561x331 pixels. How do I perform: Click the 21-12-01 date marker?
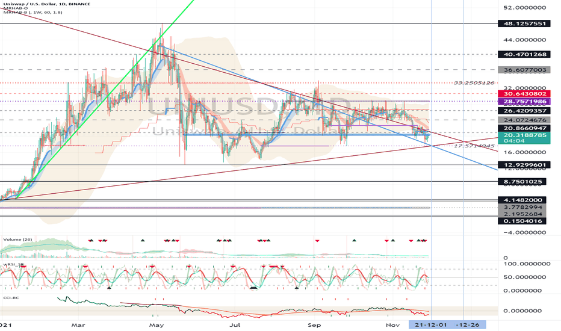(431, 324)
